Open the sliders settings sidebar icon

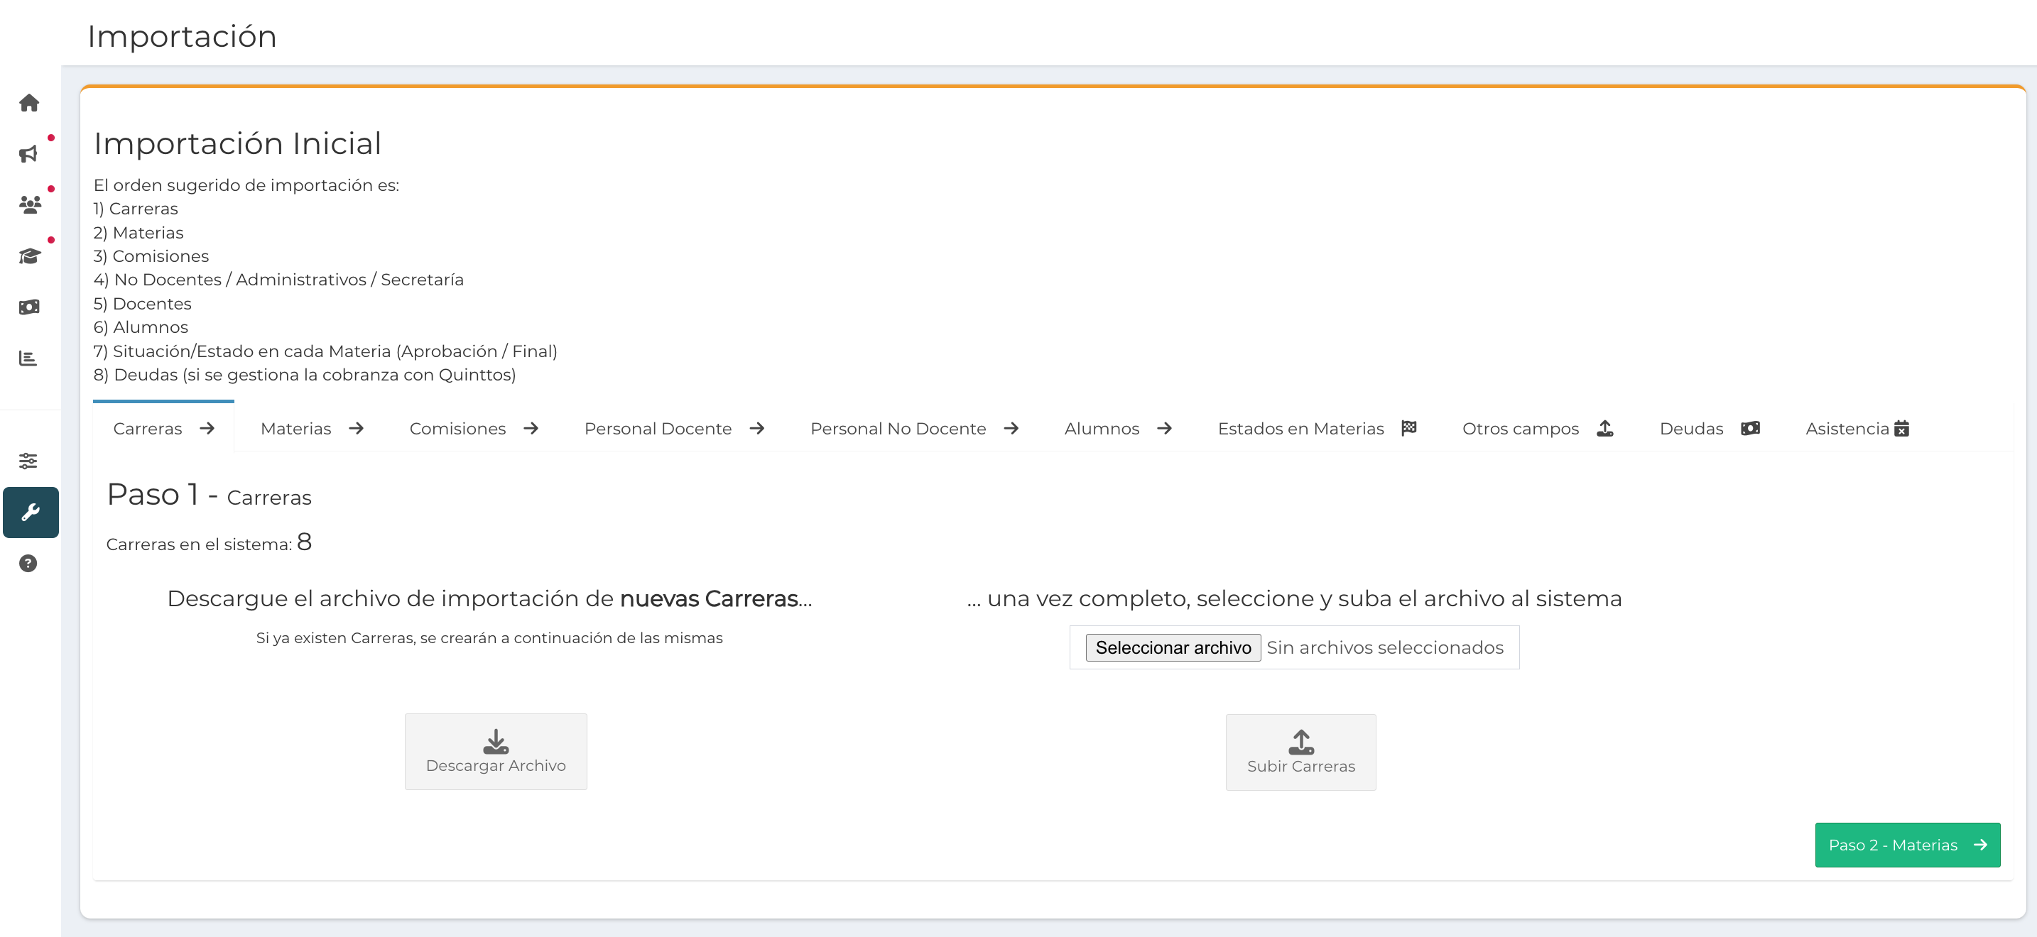[29, 461]
